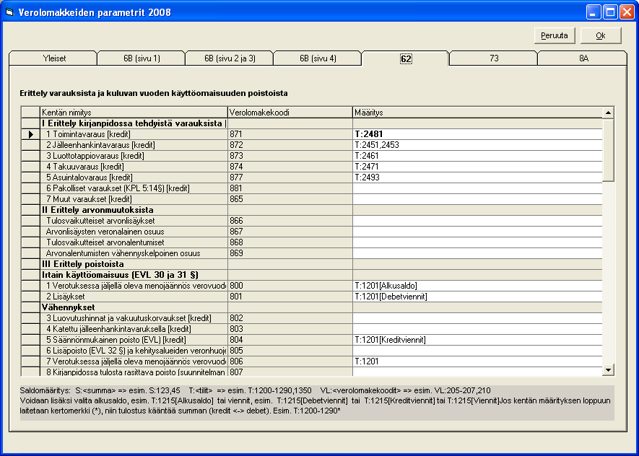
Task: Click Vähennykset section header
Action: [x=134, y=307]
